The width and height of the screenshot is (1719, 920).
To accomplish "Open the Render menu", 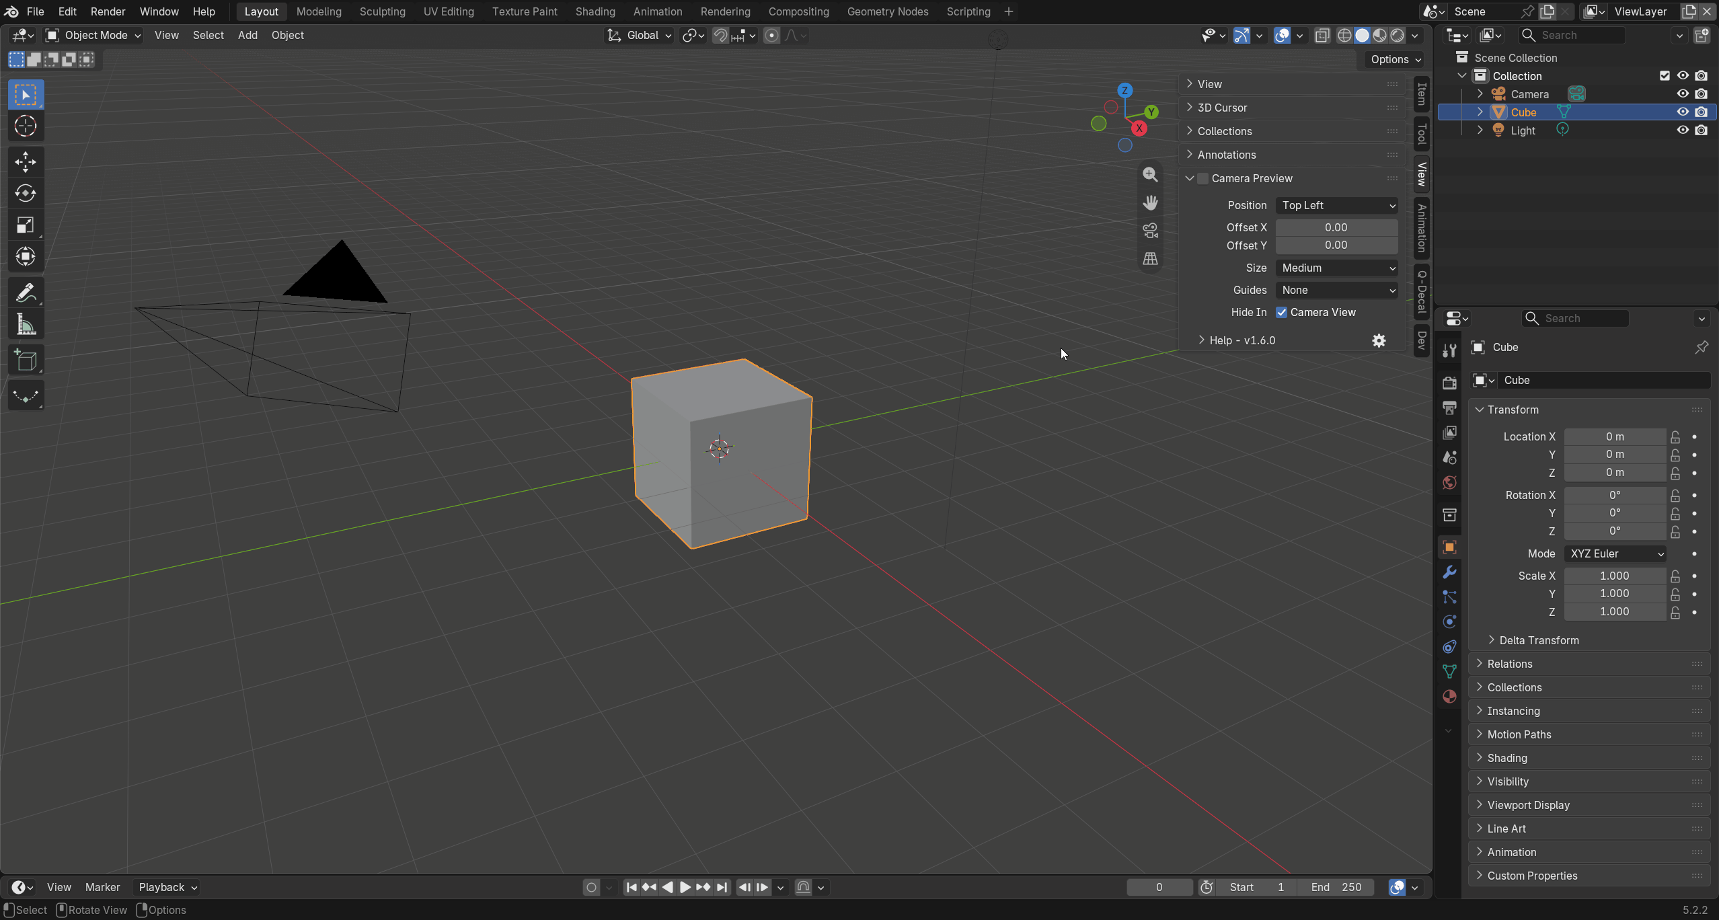I will [108, 11].
